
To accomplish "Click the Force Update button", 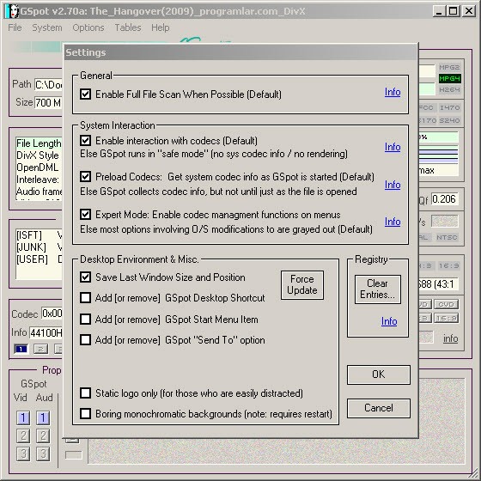I will coord(302,284).
